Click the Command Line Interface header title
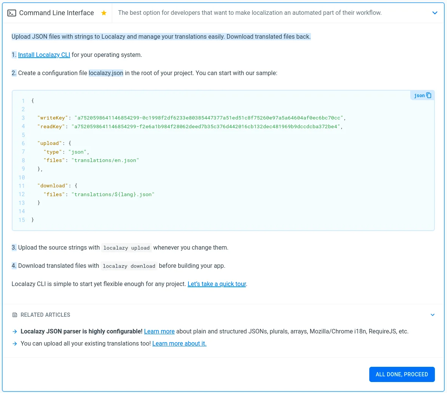This screenshot has height=393, width=447. [x=56, y=13]
